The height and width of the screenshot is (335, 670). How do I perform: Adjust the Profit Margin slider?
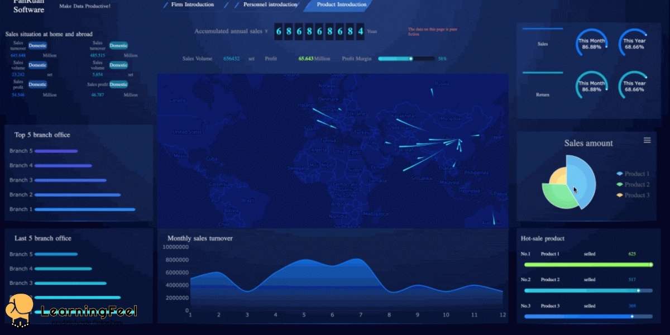tap(411, 58)
